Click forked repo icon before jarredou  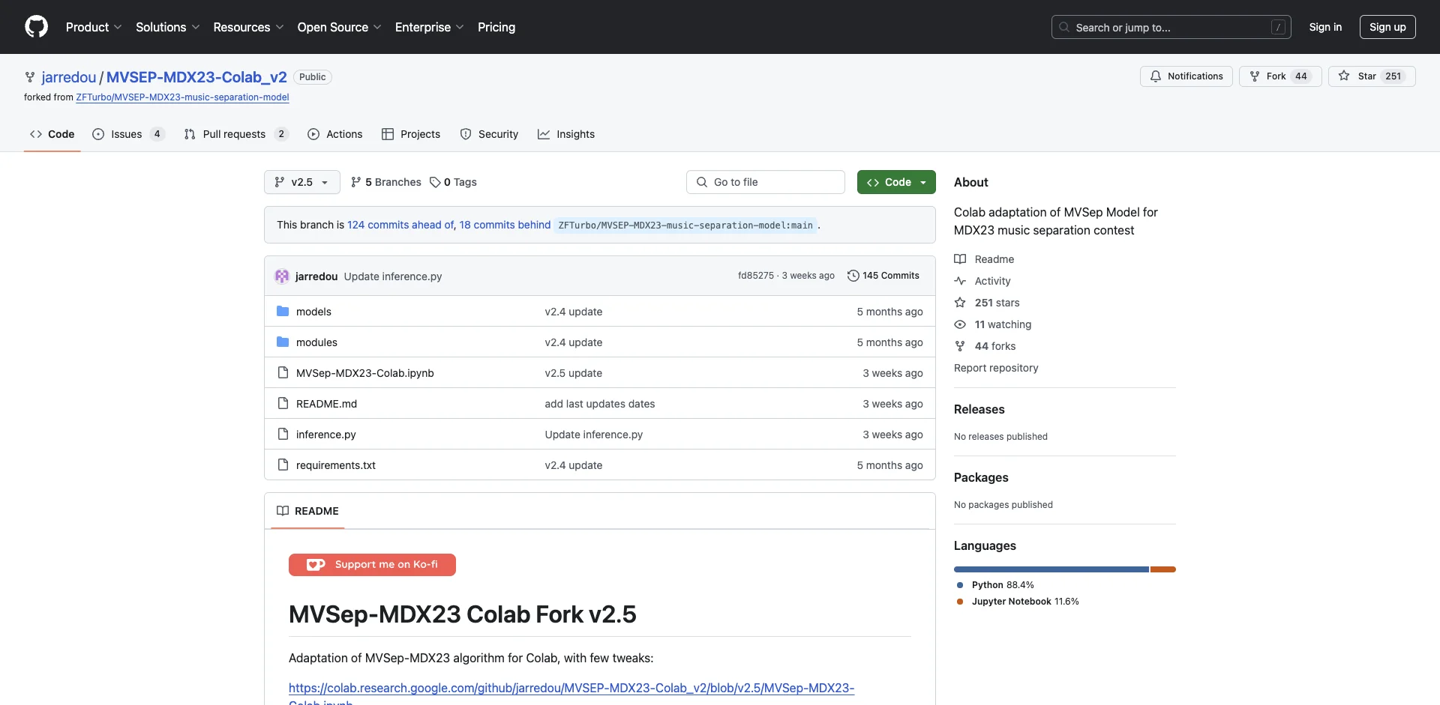tap(30, 77)
